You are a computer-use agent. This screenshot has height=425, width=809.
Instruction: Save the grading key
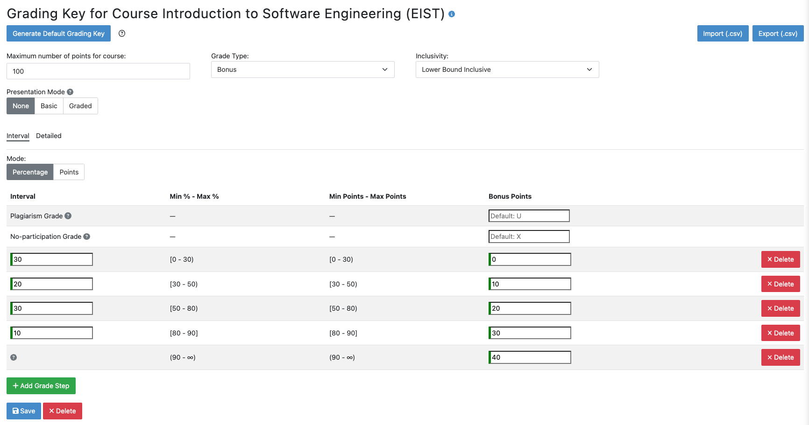point(24,411)
